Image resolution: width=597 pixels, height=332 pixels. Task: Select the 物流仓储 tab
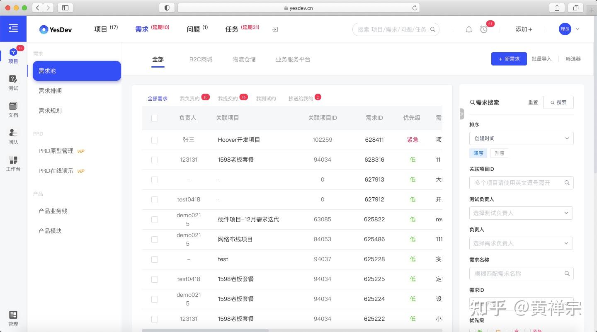click(244, 59)
